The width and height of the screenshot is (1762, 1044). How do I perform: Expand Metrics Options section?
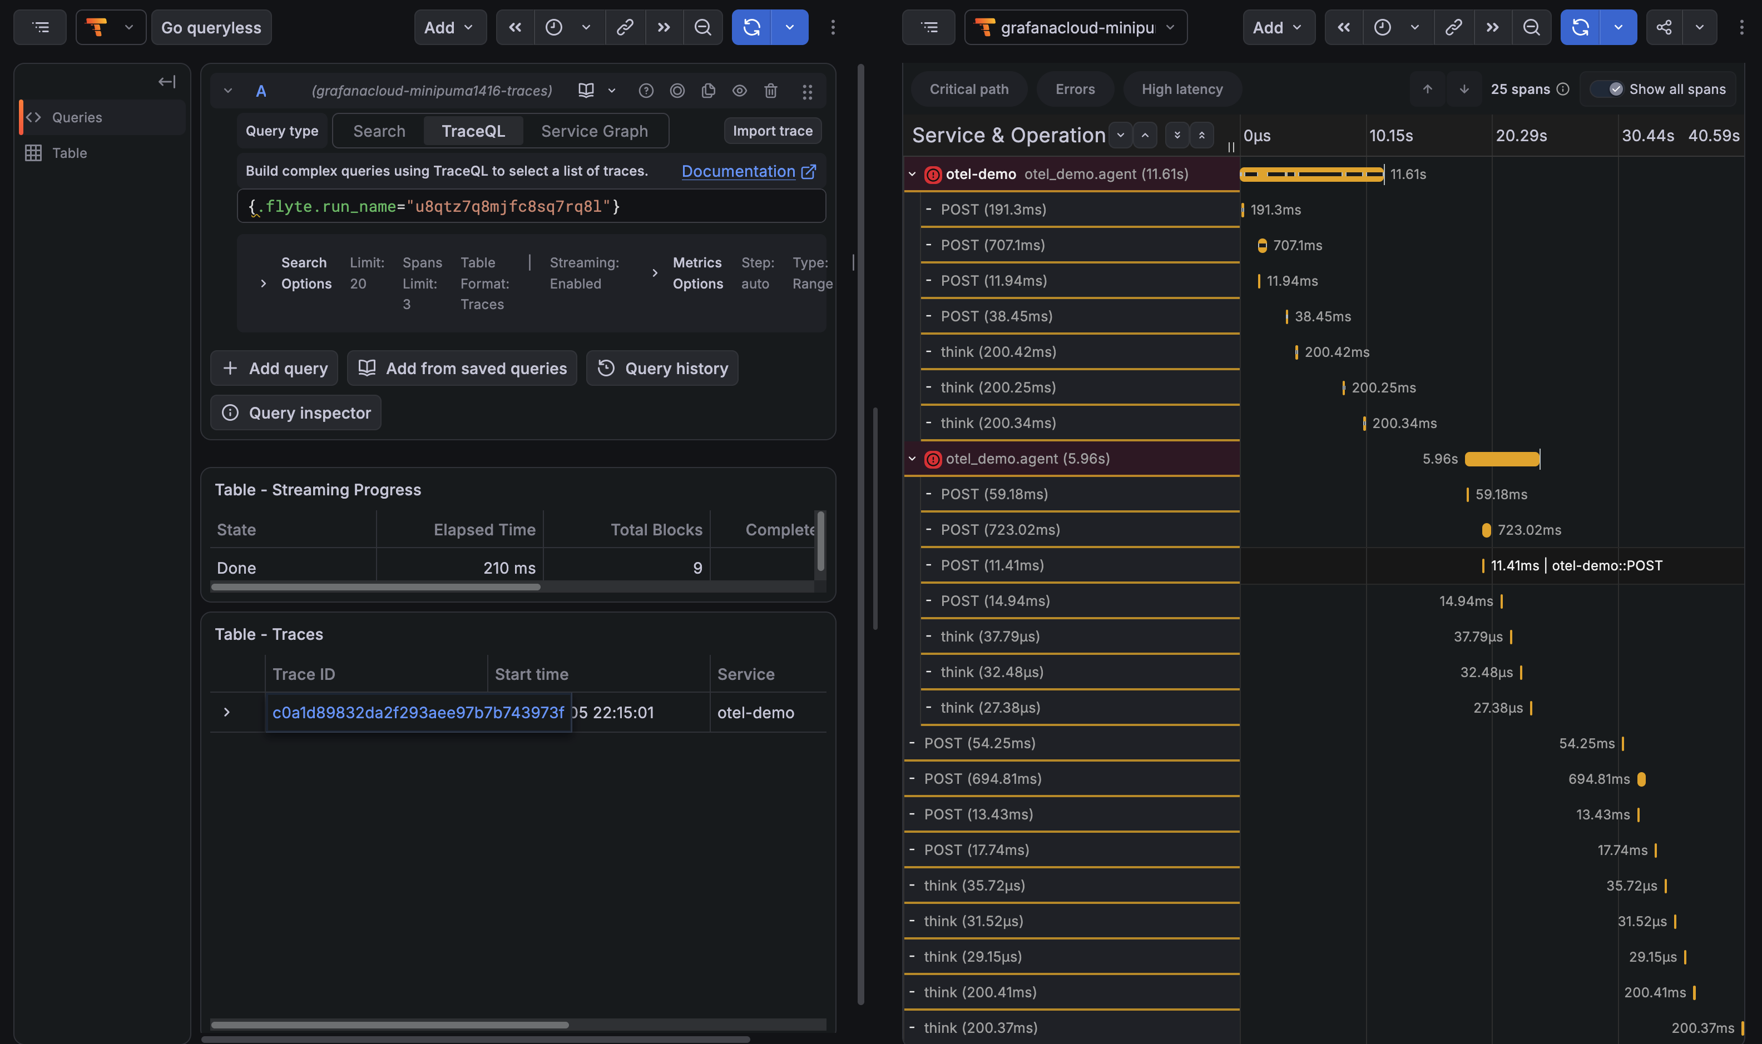tap(655, 273)
